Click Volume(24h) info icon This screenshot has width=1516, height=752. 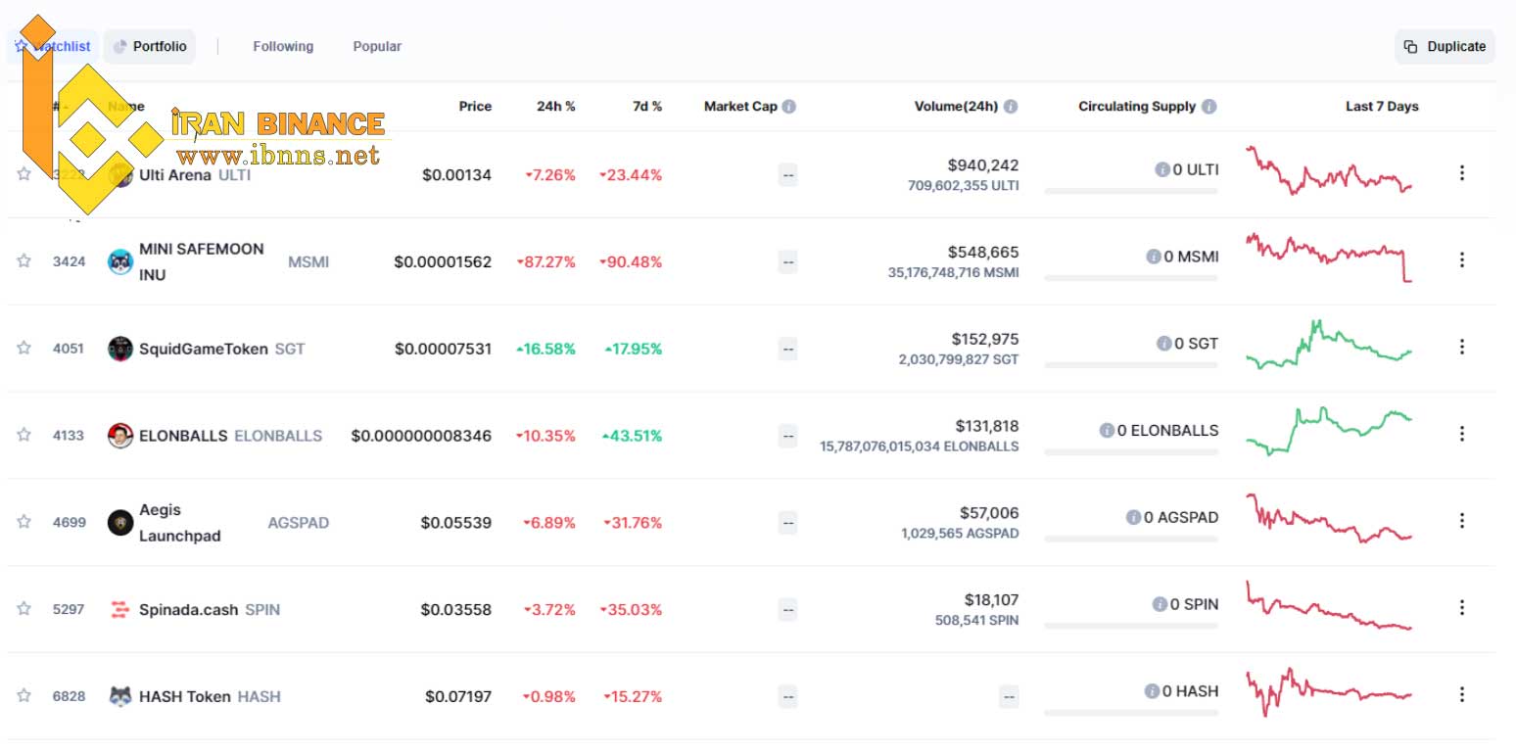pyautogui.click(x=1011, y=107)
